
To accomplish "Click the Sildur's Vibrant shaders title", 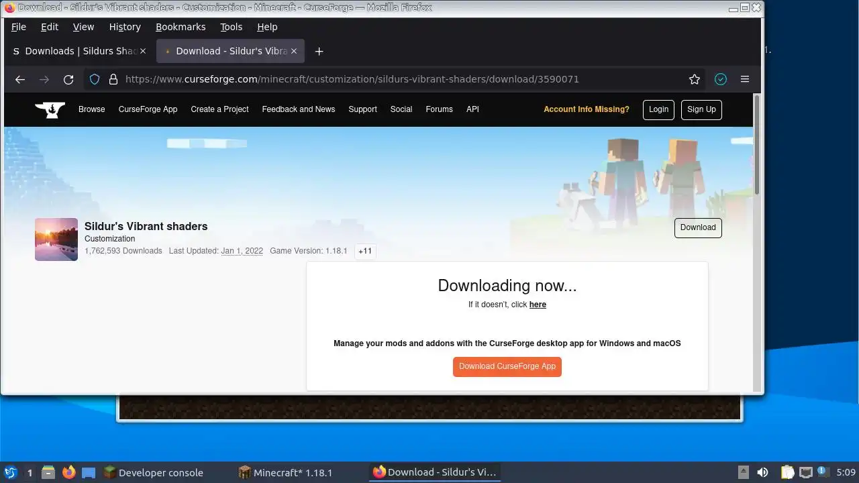I will (146, 226).
